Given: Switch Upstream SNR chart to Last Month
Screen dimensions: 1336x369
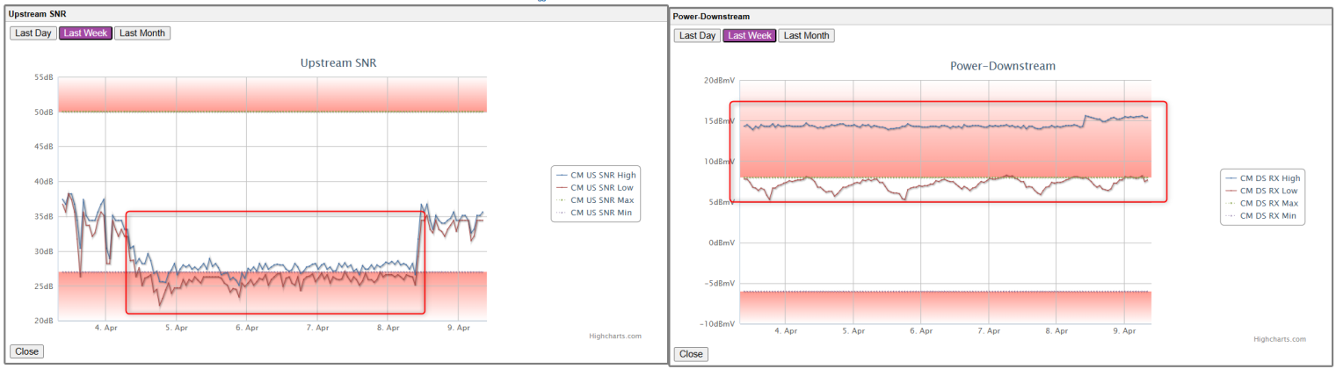Looking at the screenshot, I should (142, 33).
